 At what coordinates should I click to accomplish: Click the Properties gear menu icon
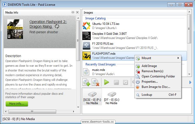[x=138, y=82]
